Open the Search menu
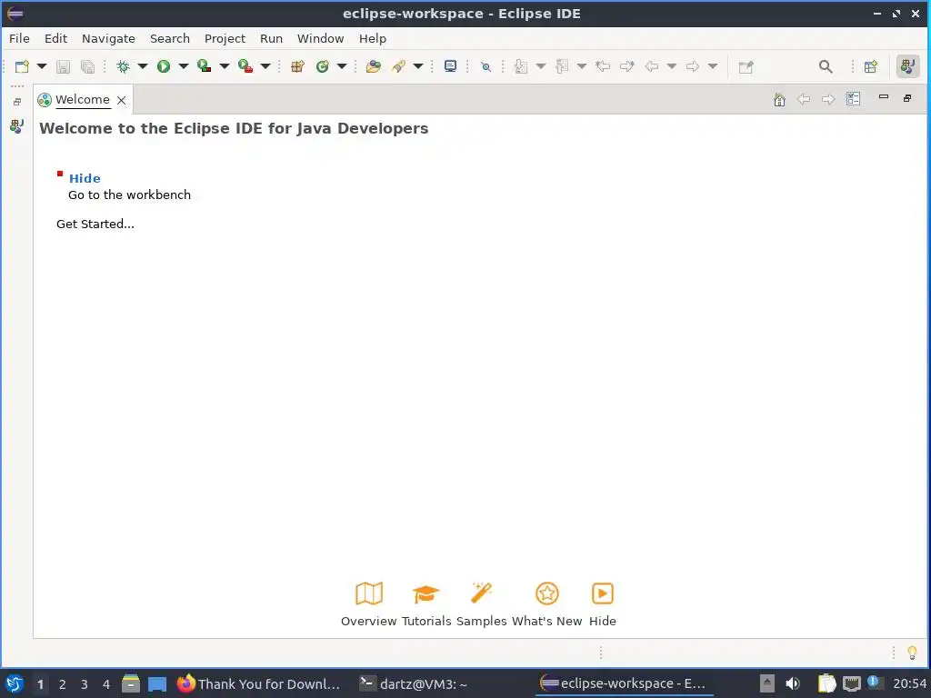This screenshot has height=698, width=931. click(170, 38)
